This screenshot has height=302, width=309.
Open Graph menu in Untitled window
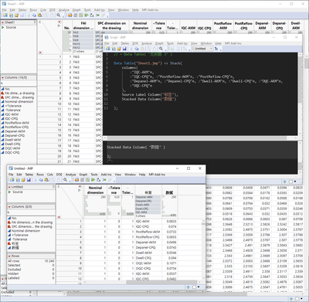tap(83, 175)
